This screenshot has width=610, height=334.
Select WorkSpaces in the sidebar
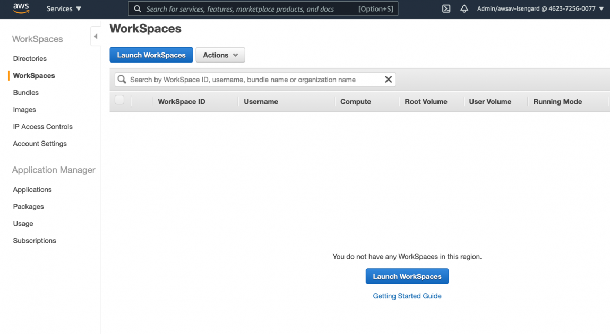point(34,76)
